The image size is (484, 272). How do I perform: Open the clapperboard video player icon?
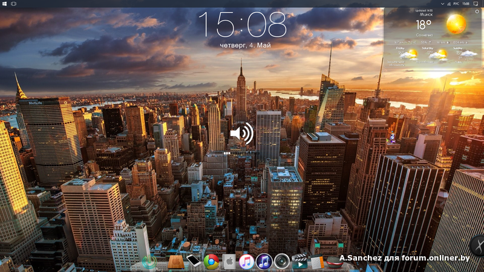(299, 262)
